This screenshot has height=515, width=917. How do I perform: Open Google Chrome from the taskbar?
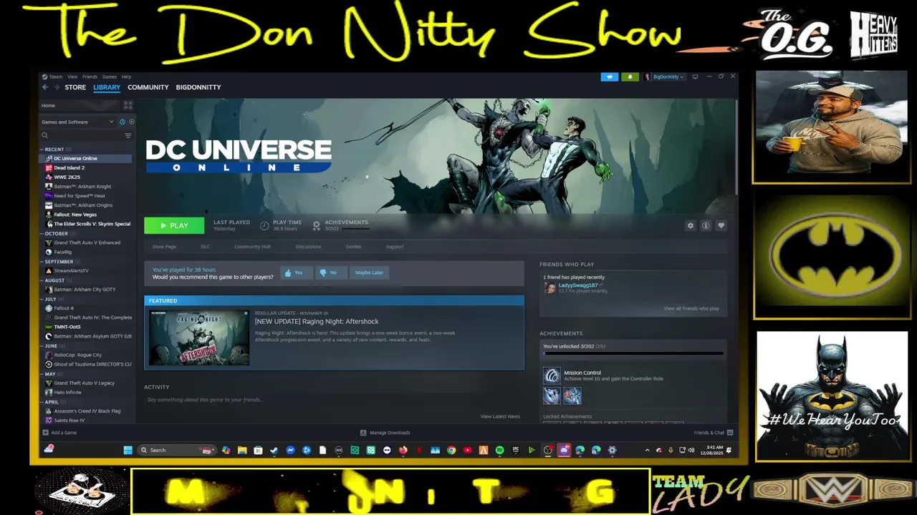(451, 450)
